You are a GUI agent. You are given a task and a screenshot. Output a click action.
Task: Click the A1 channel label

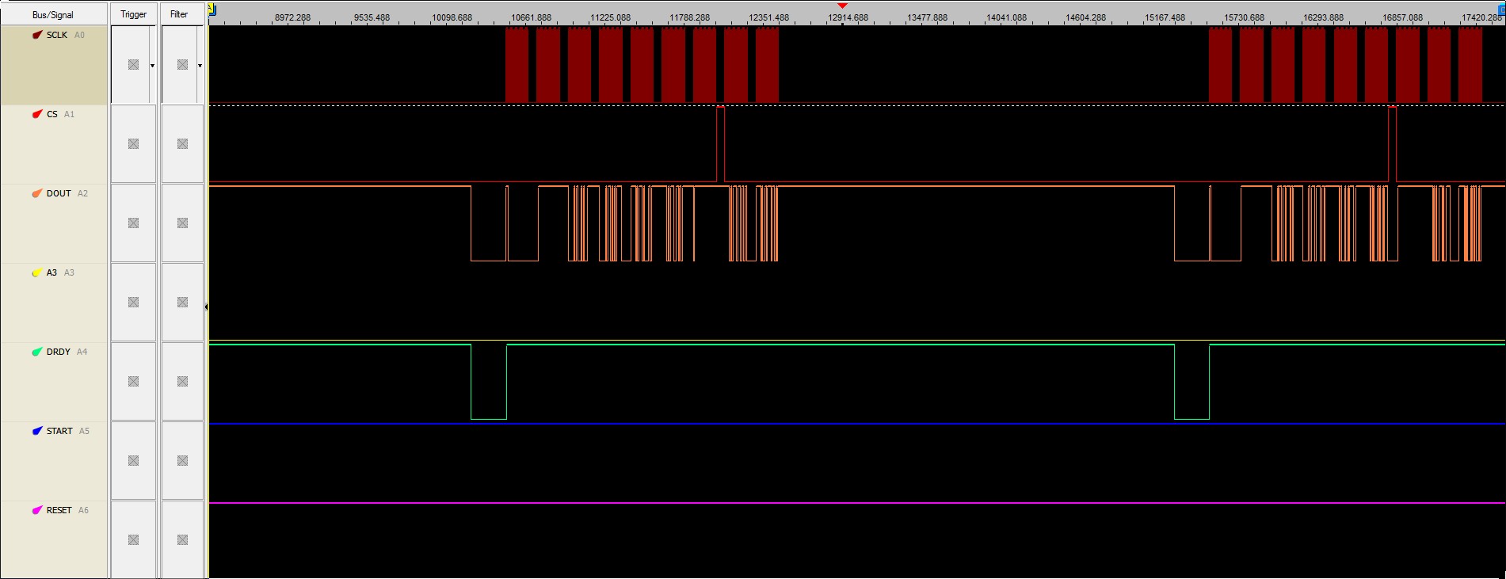pyautogui.click(x=70, y=114)
